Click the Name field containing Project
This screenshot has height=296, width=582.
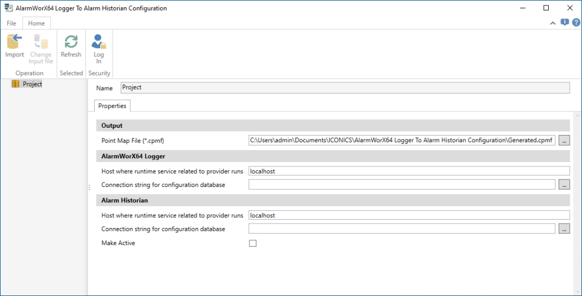pos(345,87)
